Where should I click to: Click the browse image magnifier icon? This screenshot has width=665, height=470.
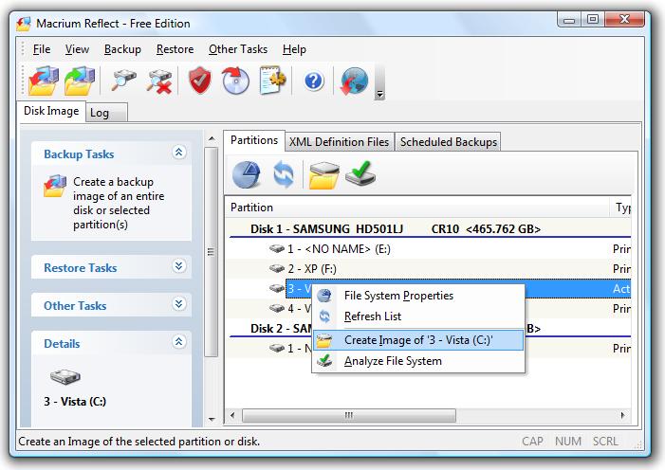coord(123,81)
